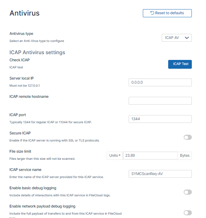Image resolution: width=206 pixels, height=218 pixels.
Task: Click the ICAP port input field
Action: (x=160, y=119)
